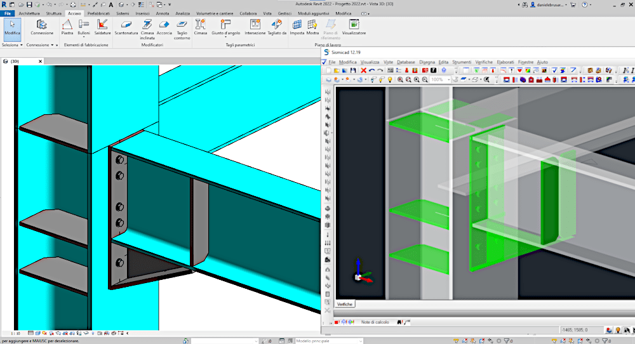This screenshot has height=344, width=635.
Task: Open the File button in Revit
Action: pos(8,13)
